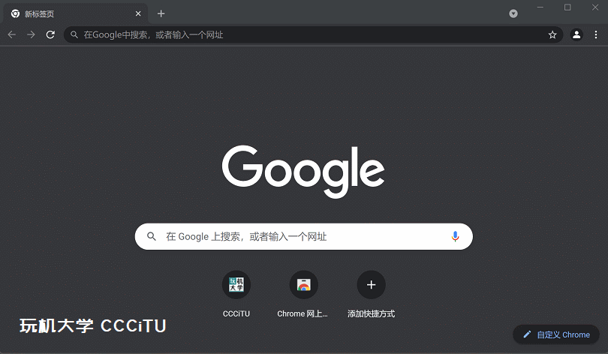The height and width of the screenshot is (354, 608).
Task: Select the 新标签页 tab
Action: (68, 13)
